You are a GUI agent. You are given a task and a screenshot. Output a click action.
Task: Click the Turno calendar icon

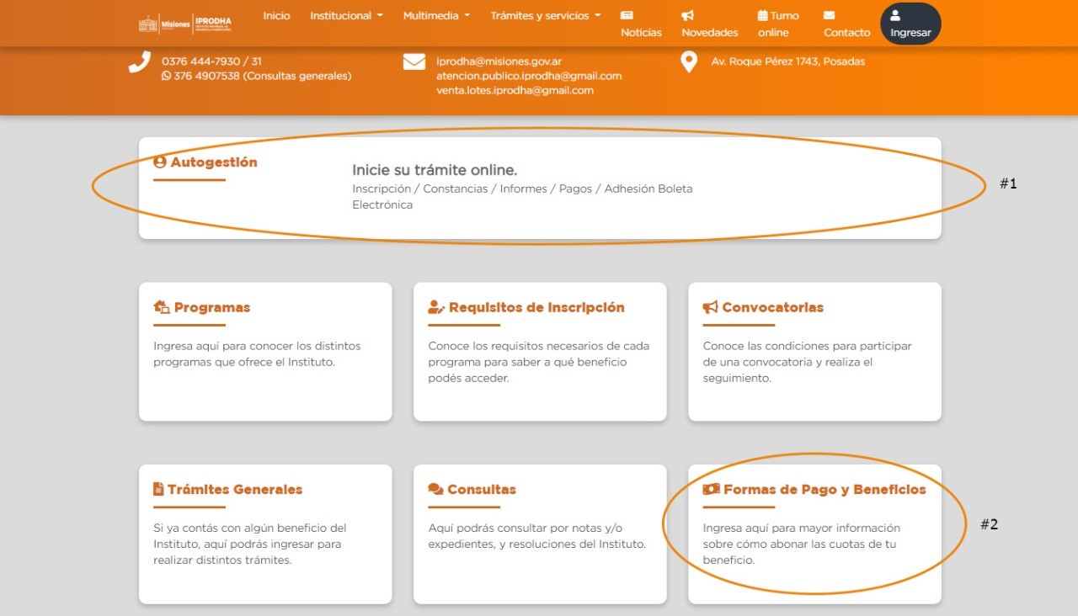[x=762, y=15]
